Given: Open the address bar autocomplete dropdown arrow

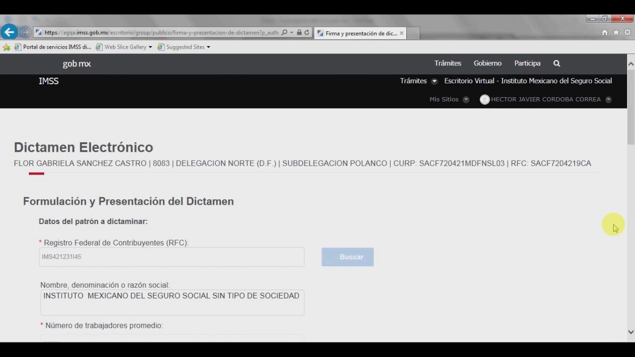Looking at the screenshot, I should click(292, 33).
